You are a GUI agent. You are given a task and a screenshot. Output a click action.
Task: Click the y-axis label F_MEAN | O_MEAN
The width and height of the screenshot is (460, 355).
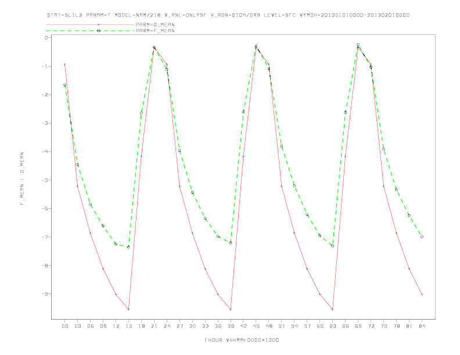pos(22,179)
